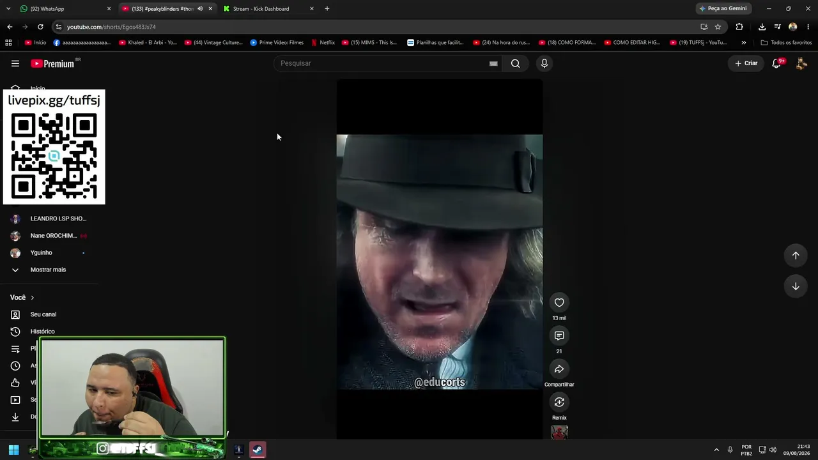818x460 pixels.
Task: Open the 'Criar' create menu
Action: click(x=746, y=63)
